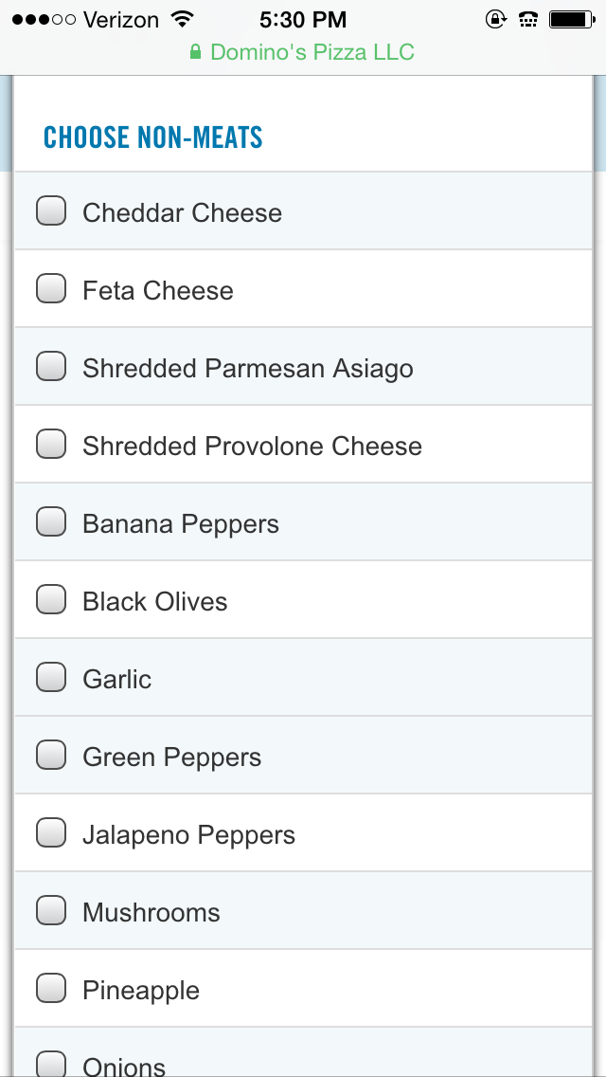This screenshot has width=606, height=1077.
Task: Tick the Feta Cheese checkbox
Action: (51, 288)
